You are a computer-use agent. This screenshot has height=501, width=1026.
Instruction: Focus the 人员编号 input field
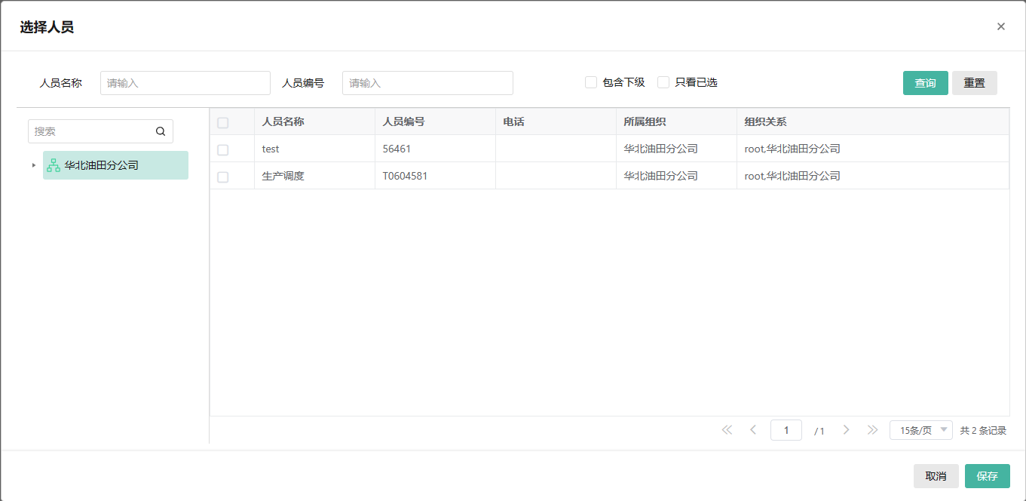tap(427, 83)
